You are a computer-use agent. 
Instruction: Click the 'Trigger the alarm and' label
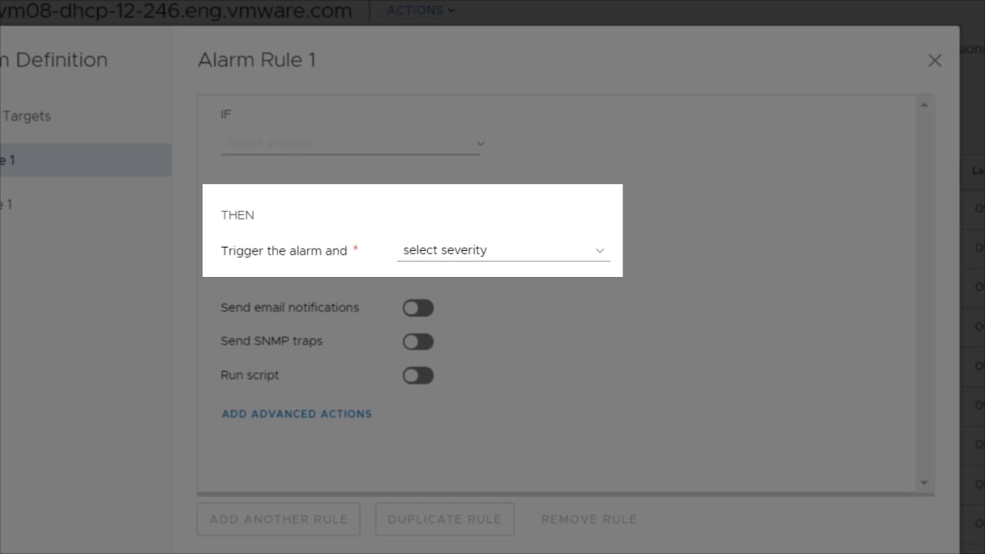point(284,251)
